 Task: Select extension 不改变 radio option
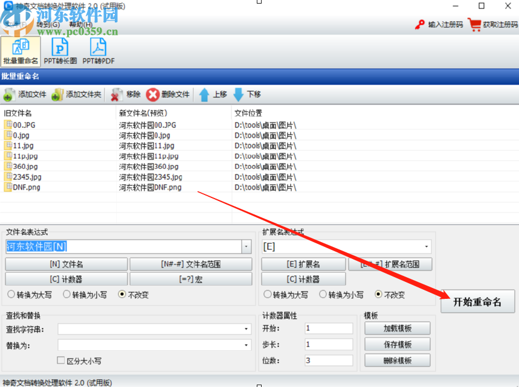(378, 294)
